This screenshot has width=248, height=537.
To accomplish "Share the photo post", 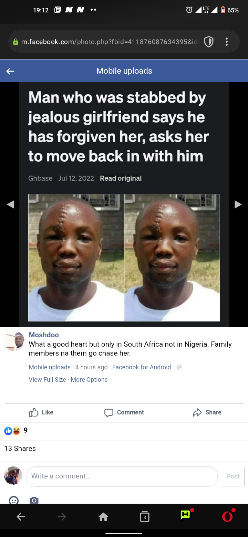I will tap(207, 412).
